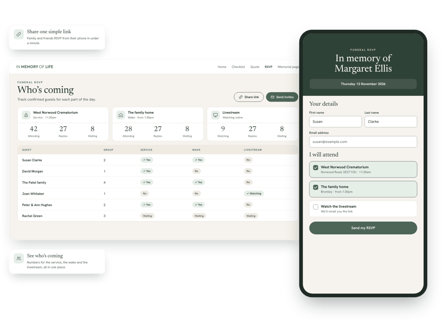The width and height of the screenshot is (441, 327).
Task: Check the Watch the livestream checkbox
Action: pyautogui.click(x=315, y=207)
